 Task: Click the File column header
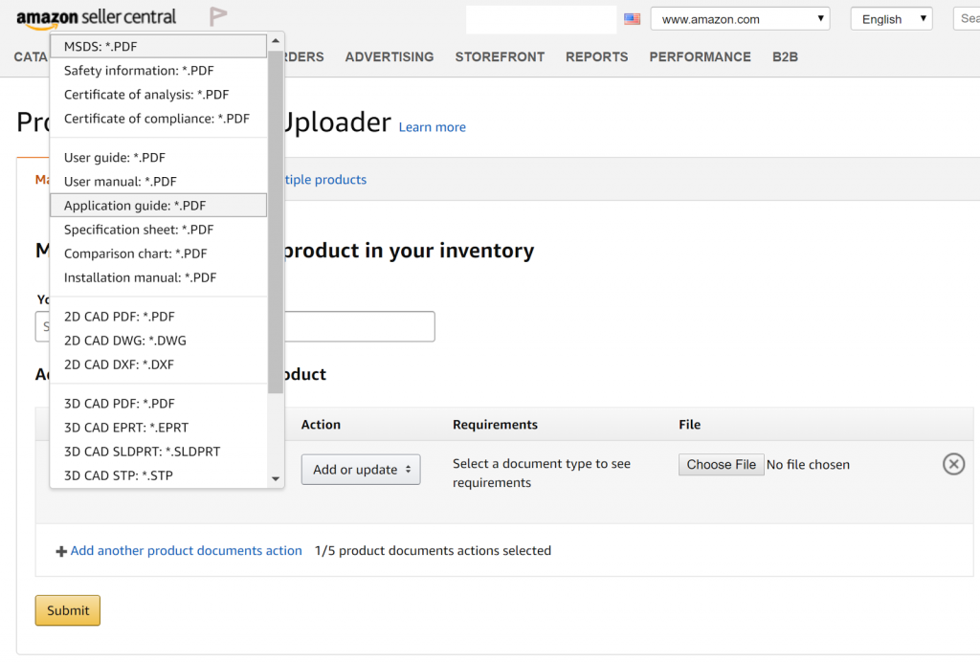(689, 425)
